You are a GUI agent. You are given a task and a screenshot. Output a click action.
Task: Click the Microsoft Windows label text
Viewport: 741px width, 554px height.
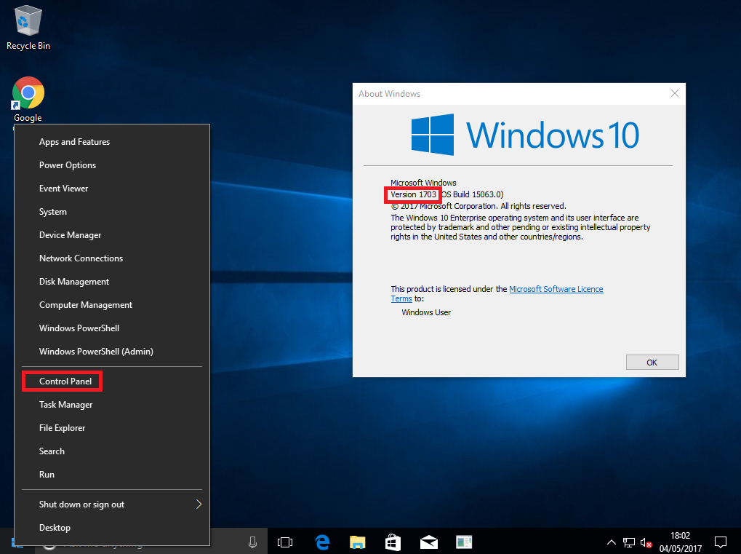coord(423,183)
